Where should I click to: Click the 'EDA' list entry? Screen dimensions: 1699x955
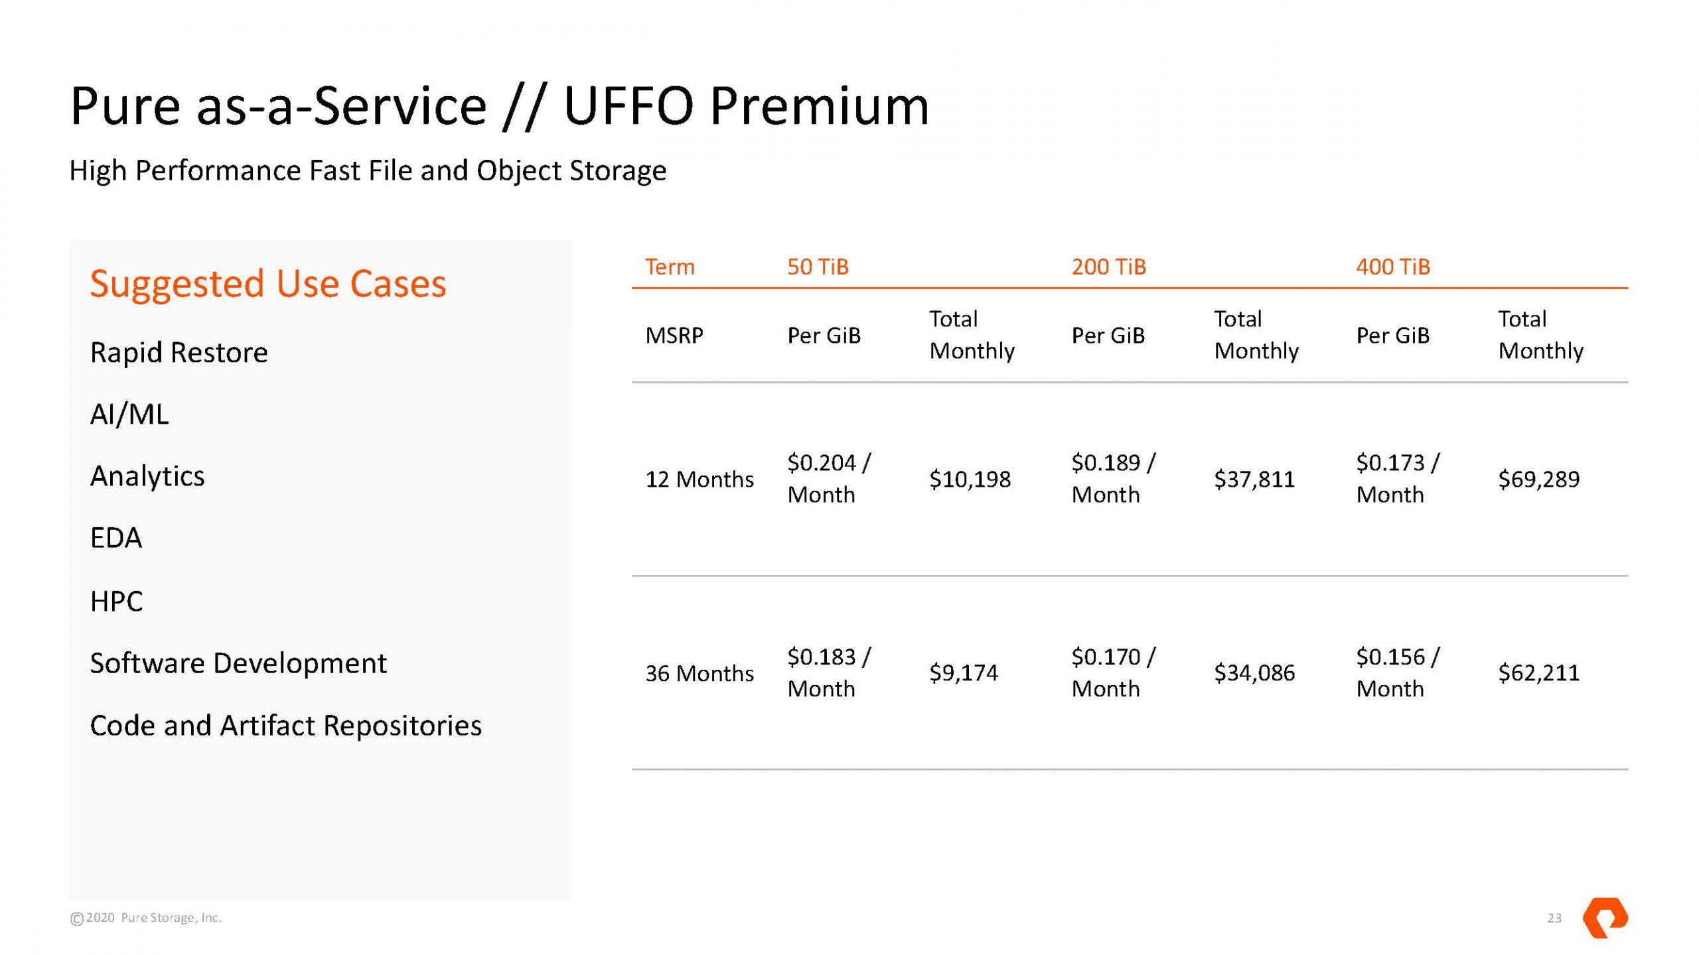click(116, 538)
